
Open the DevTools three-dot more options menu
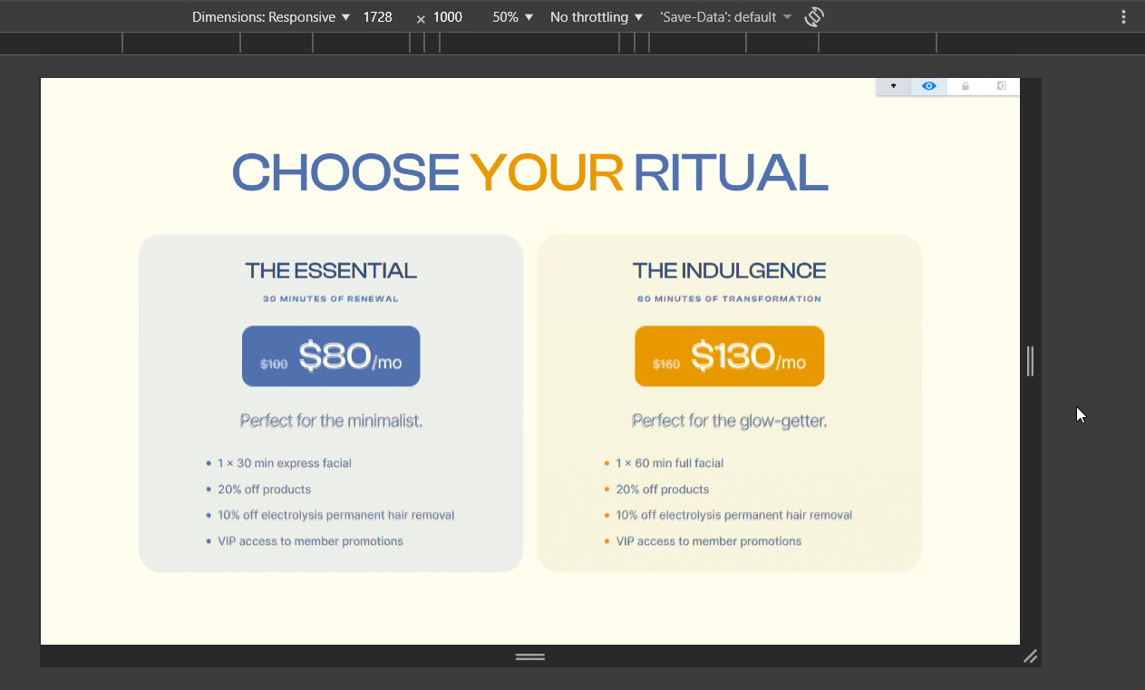click(x=1123, y=16)
